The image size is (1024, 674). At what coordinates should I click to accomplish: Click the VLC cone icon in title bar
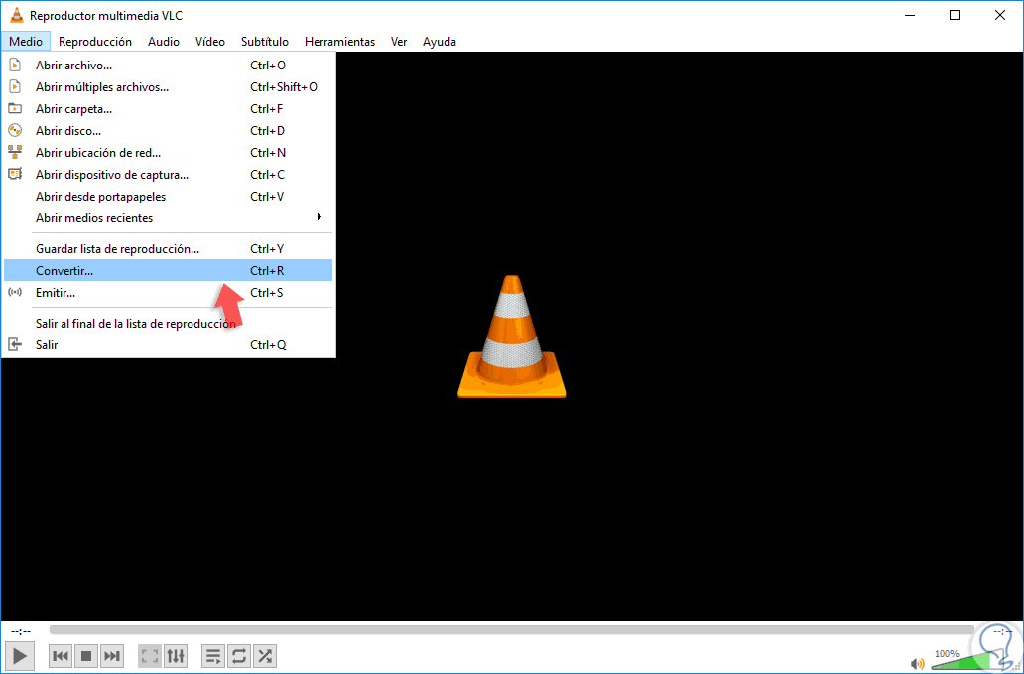(x=16, y=15)
